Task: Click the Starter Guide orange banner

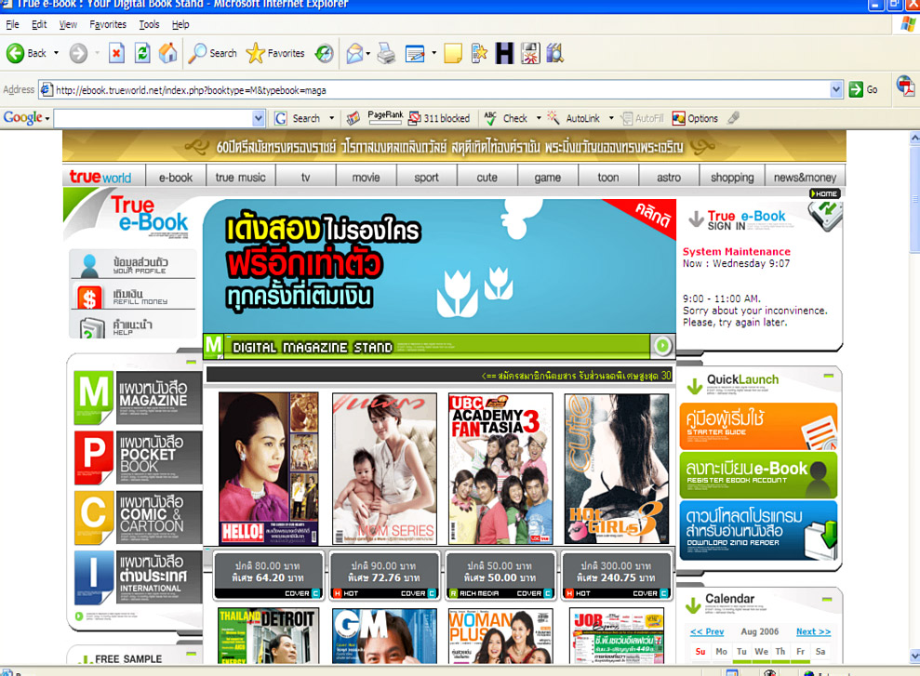Action: click(758, 426)
